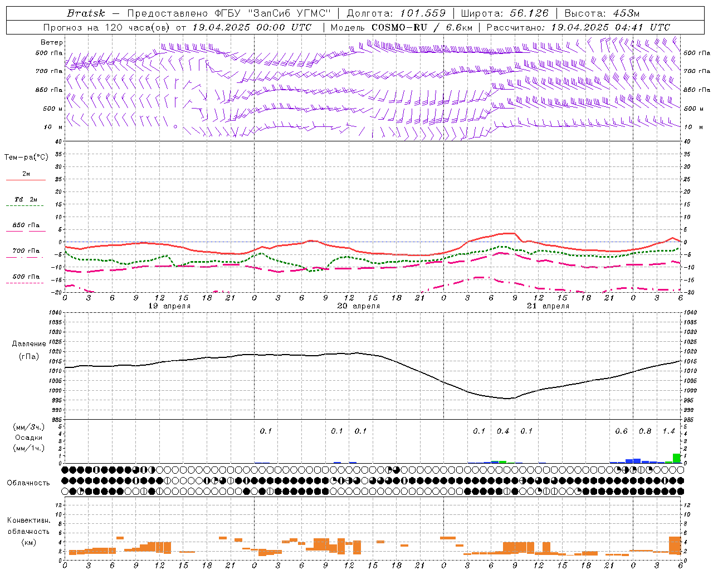This screenshot has height=570, width=713.
Task: Click the precipitation value "1.4"
Action: (668, 431)
